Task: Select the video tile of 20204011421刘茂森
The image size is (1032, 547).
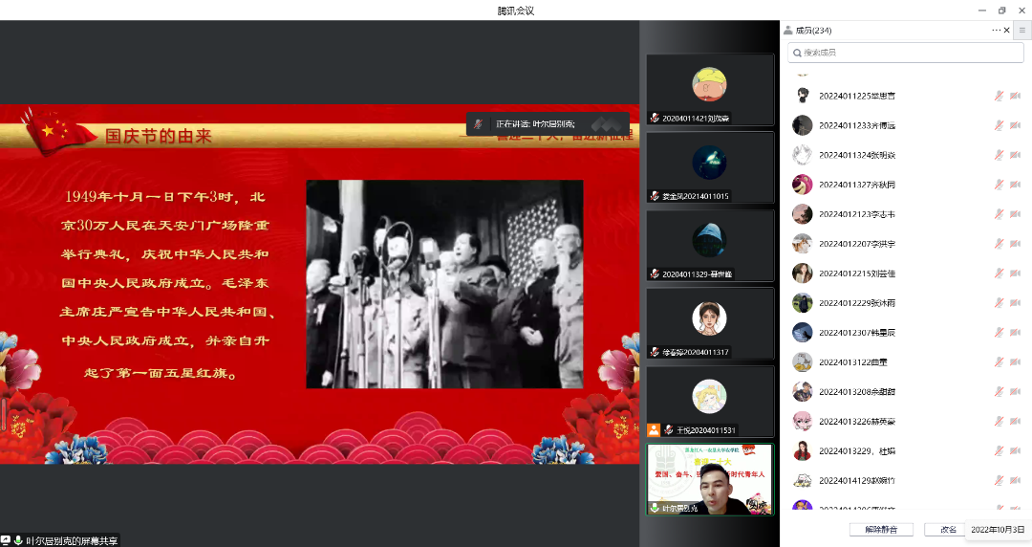Action: [x=710, y=89]
